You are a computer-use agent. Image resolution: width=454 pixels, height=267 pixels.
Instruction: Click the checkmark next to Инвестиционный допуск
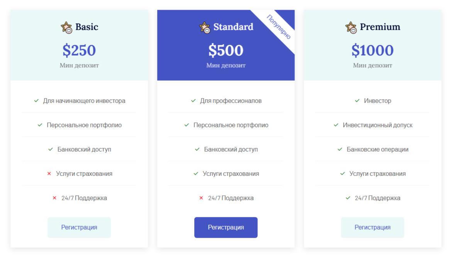336,125
